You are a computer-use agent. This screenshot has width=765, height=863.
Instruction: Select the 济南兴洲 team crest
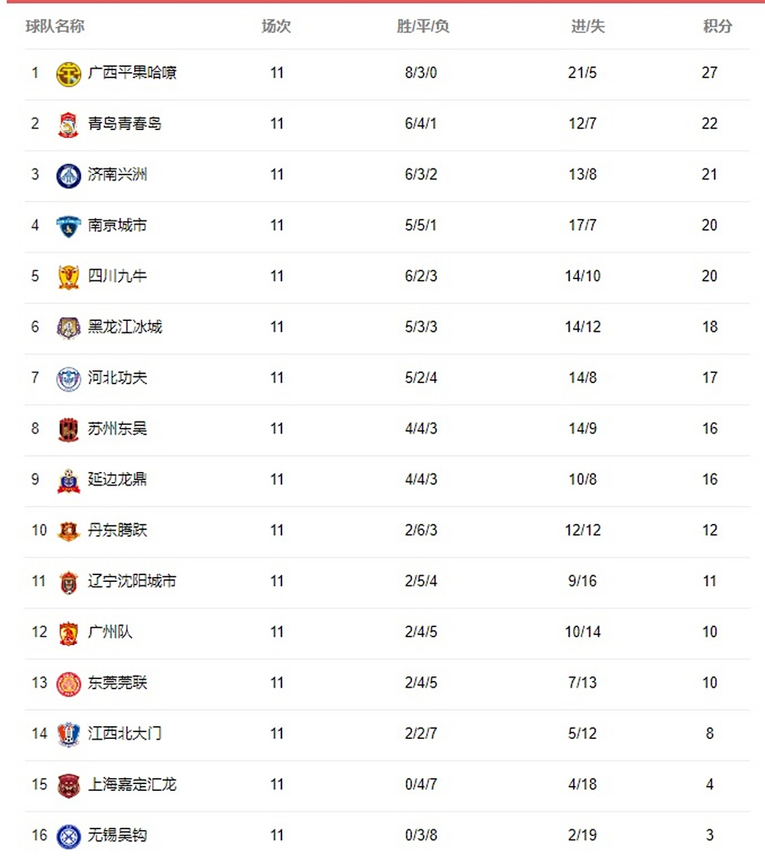pos(68,175)
